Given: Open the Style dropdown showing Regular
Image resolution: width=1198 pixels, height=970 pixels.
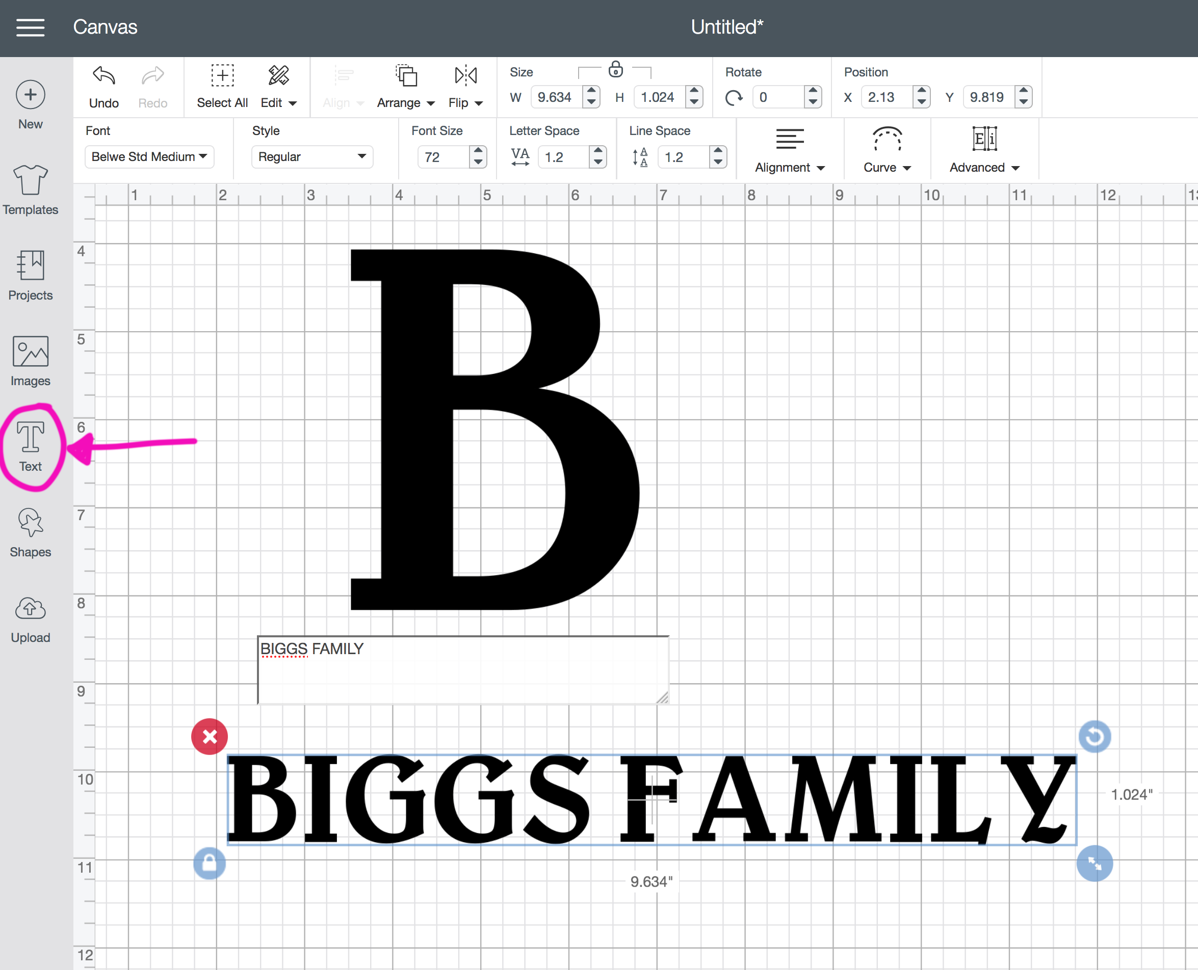Looking at the screenshot, I should (311, 156).
